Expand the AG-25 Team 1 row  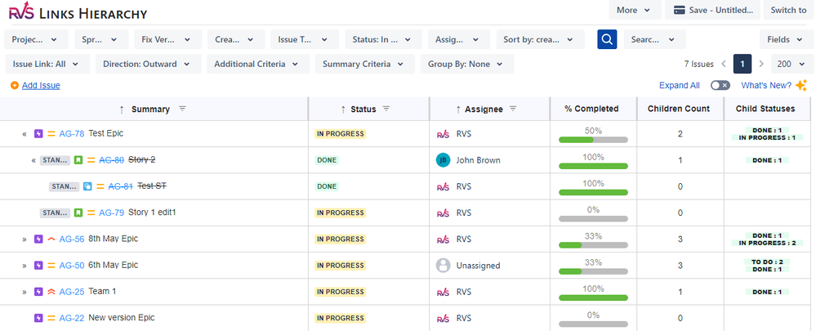[25, 292]
